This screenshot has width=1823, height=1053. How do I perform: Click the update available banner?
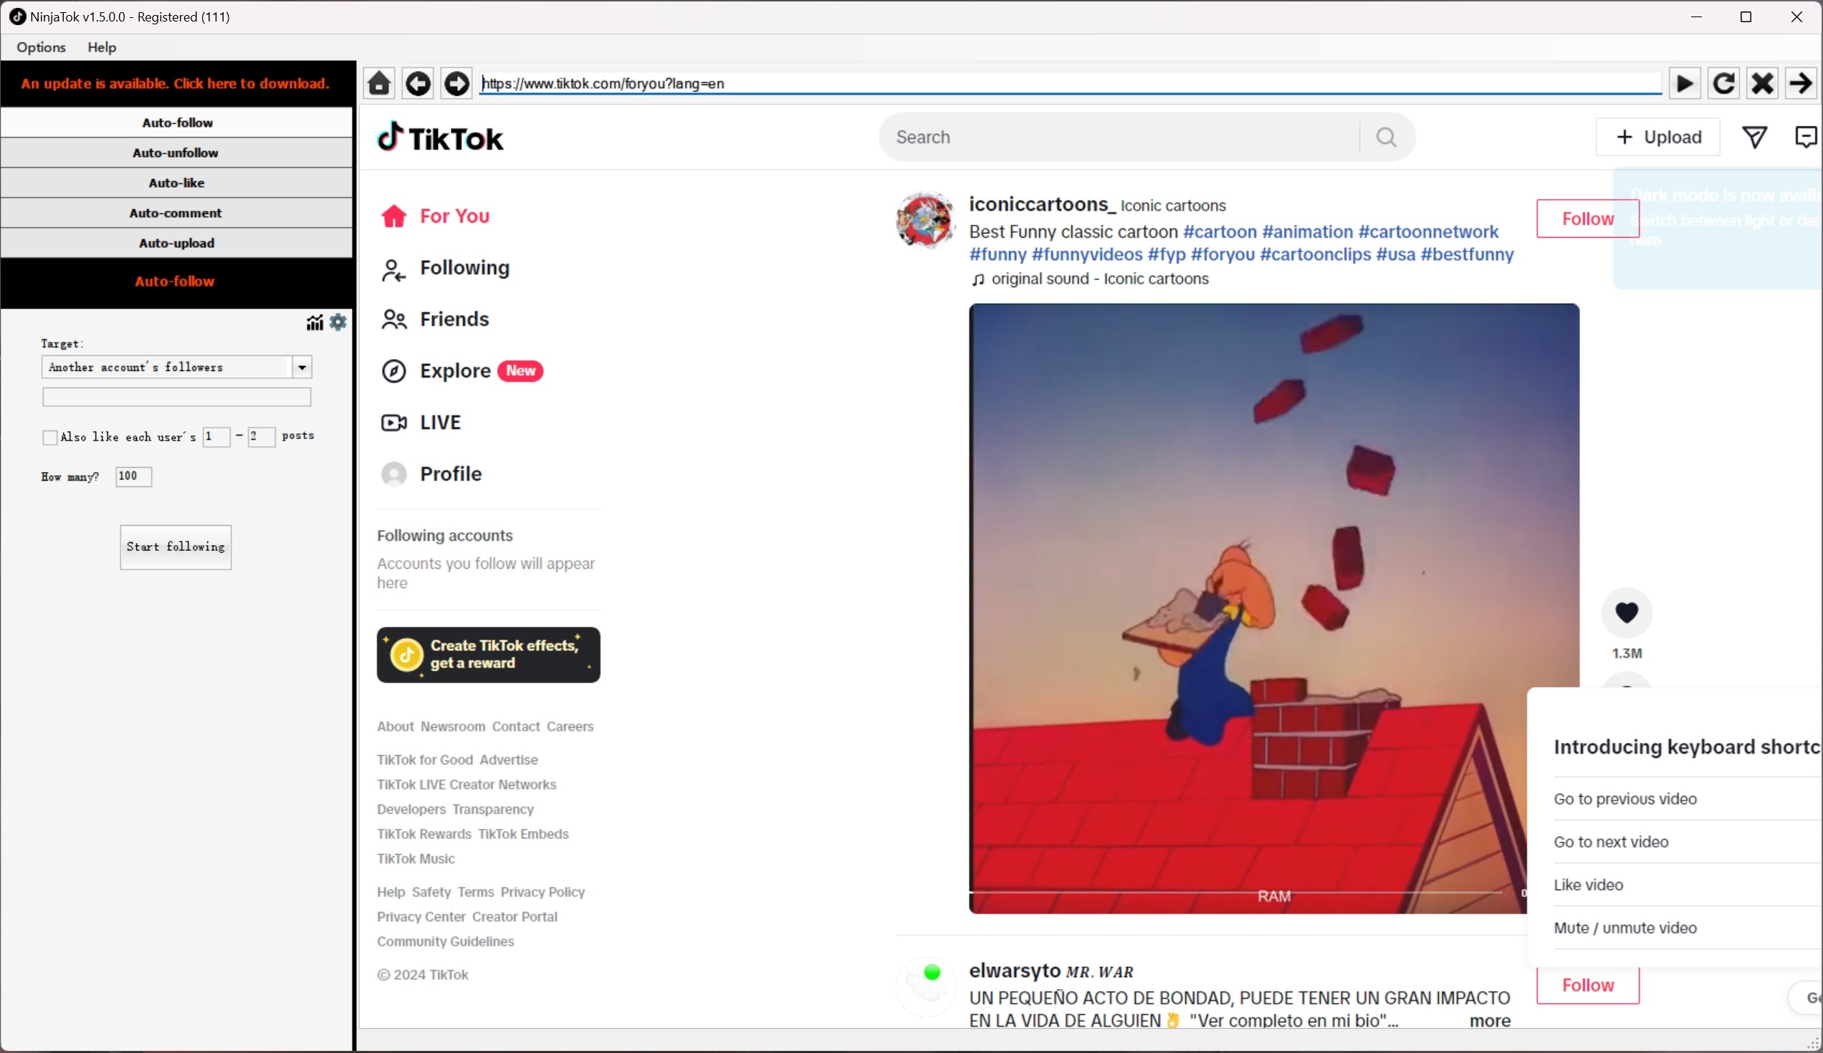[x=176, y=83]
